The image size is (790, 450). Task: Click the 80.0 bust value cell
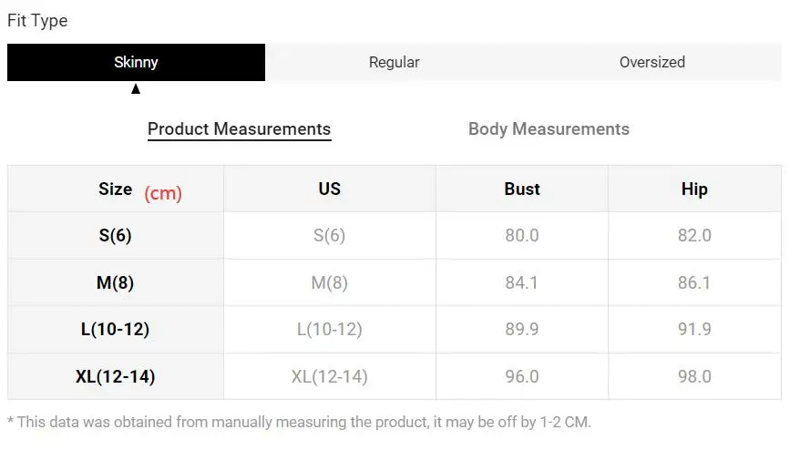522,235
